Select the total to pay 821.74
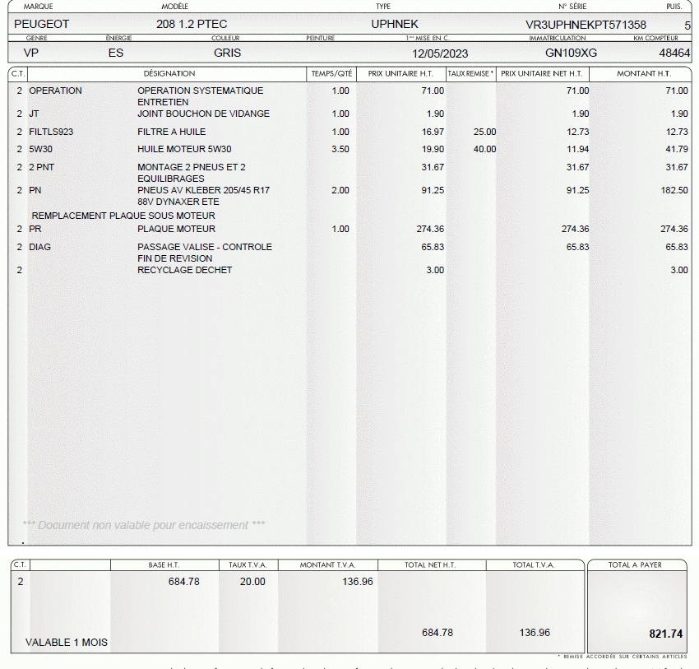Viewport: 699px width, 669px height. tap(666, 634)
